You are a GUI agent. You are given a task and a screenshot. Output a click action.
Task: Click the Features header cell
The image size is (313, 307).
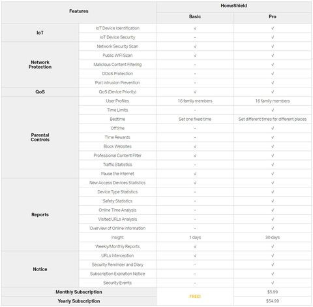(79, 11)
